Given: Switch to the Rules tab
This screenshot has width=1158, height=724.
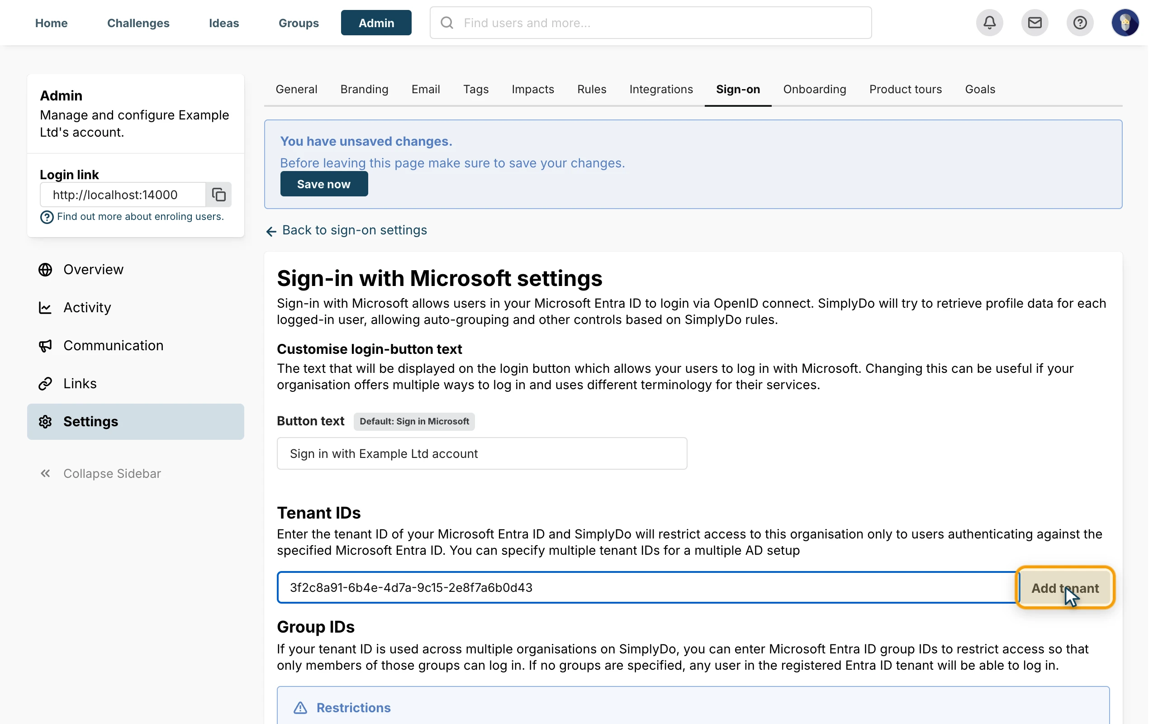Looking at the screenshot, I should pos(592,90).
